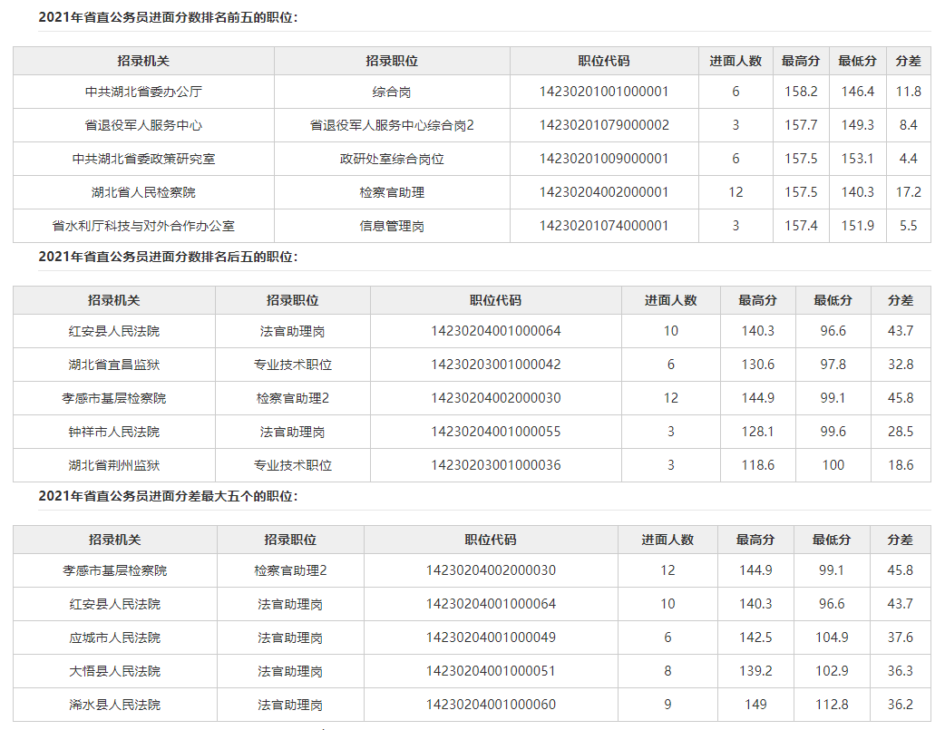Click the highest score 118.6
The height and width of the screenshot is (730, 945).
point(757,465)
